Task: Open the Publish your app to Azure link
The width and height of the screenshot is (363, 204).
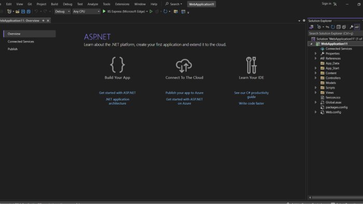Action: click(x=184, y=93)
